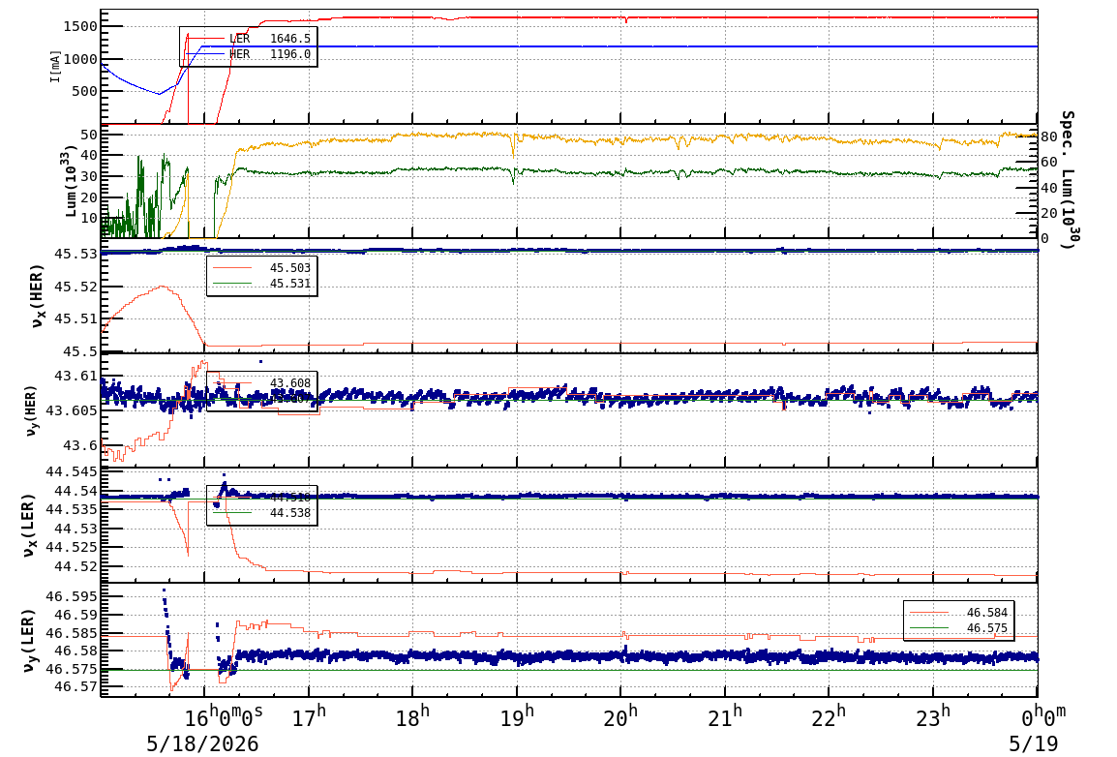
Task: Click the 45.53 axis tick
Action: click(x=75, y=255)
